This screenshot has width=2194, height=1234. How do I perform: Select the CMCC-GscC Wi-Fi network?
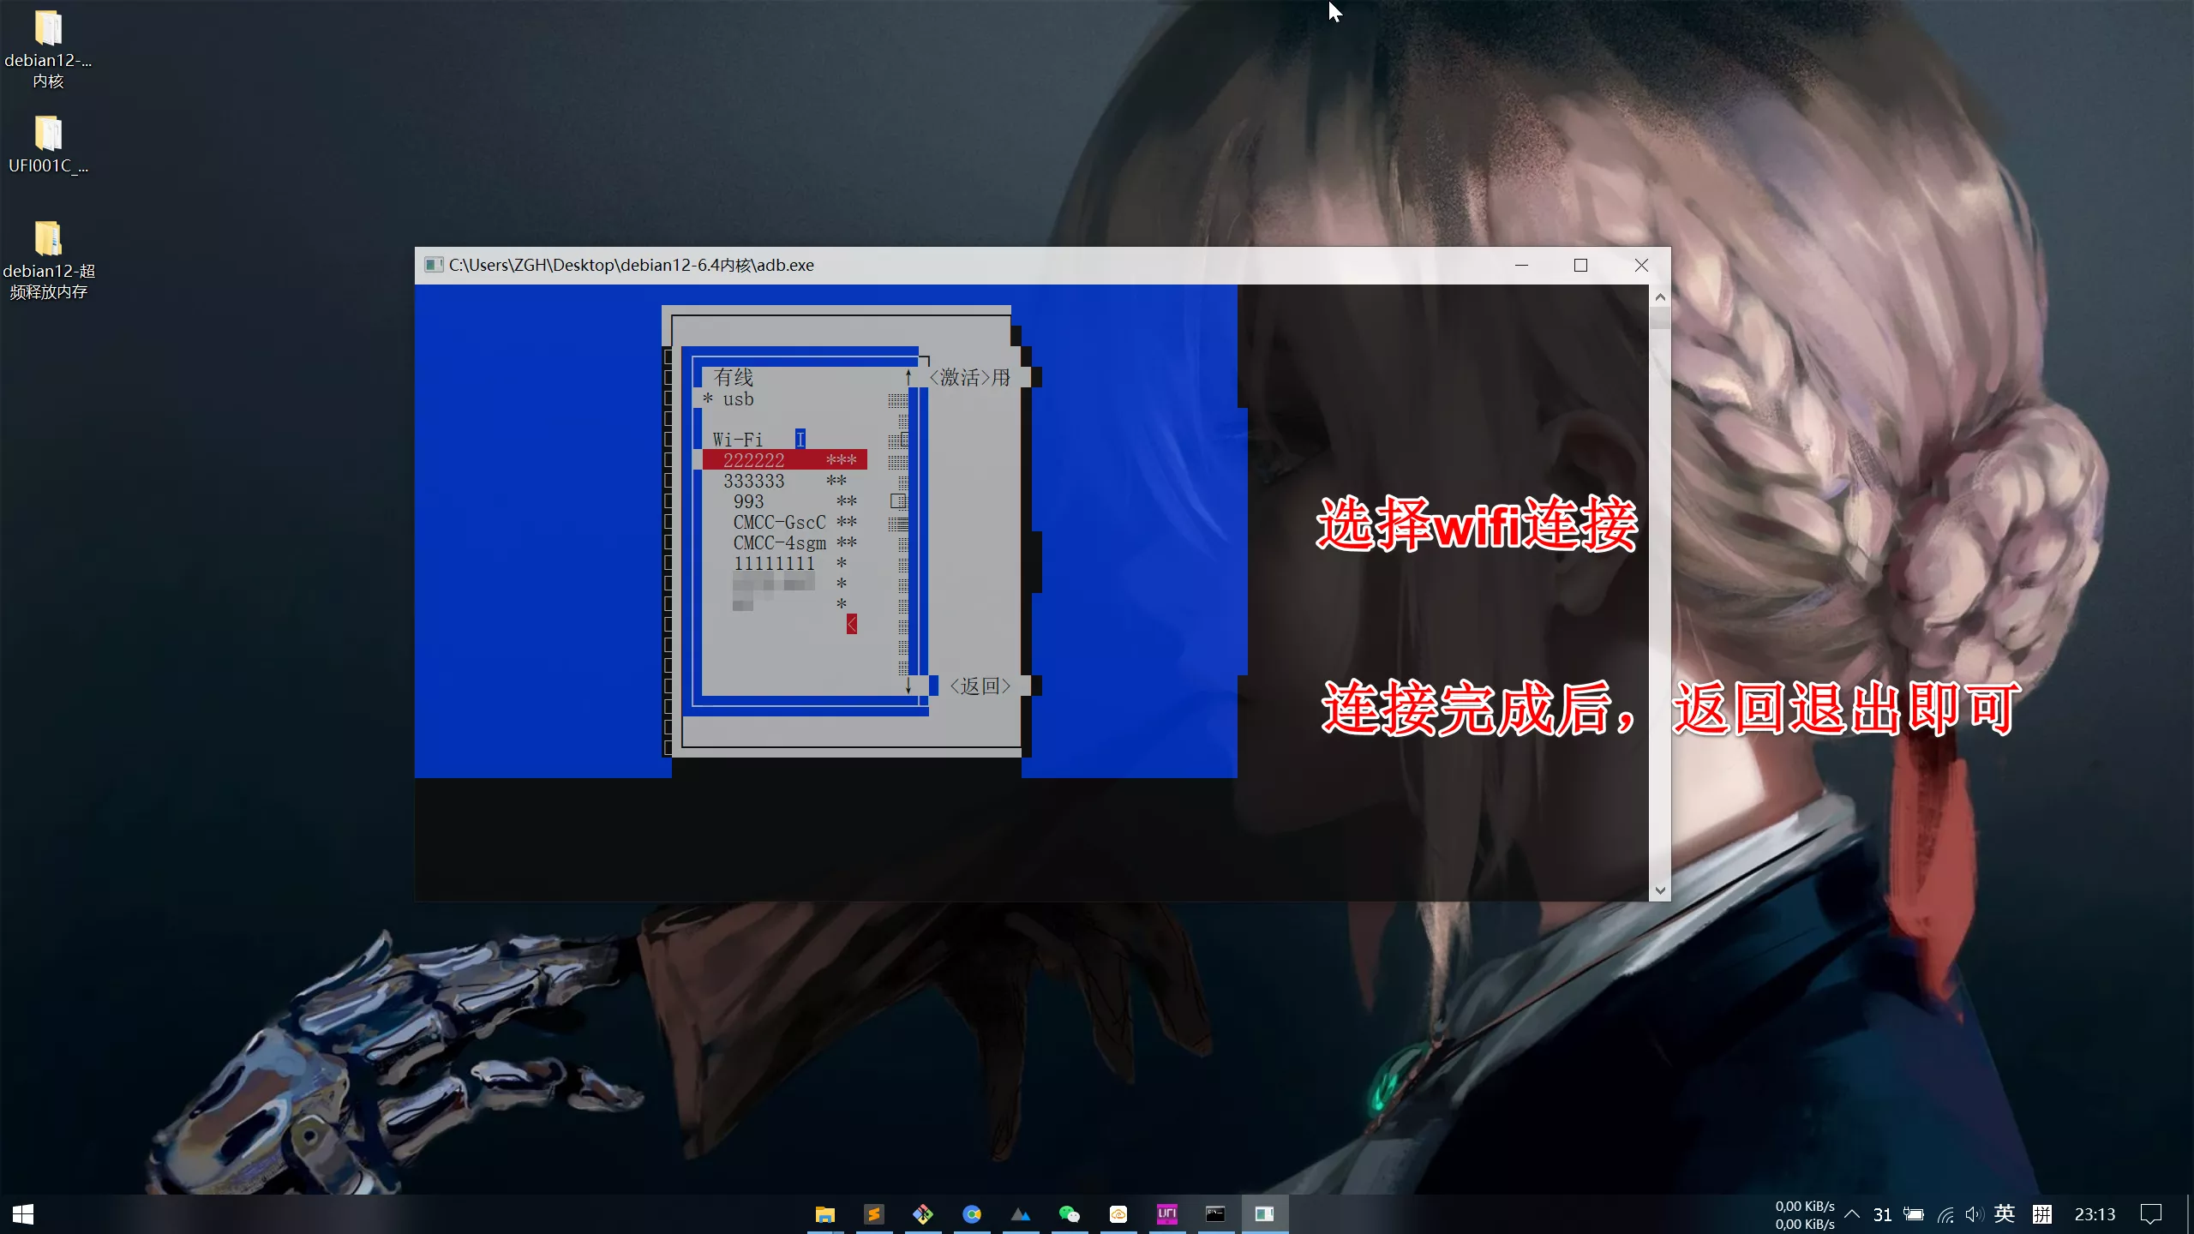click(779, 522)
